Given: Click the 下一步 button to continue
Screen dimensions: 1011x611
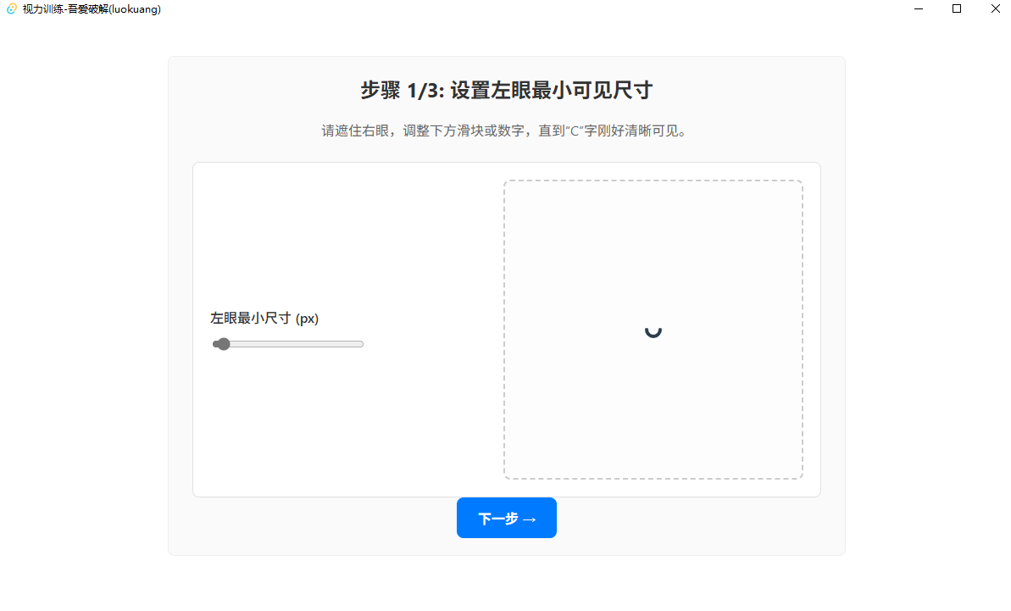Looking at the screenshot, I should click(x=507, y=518).
